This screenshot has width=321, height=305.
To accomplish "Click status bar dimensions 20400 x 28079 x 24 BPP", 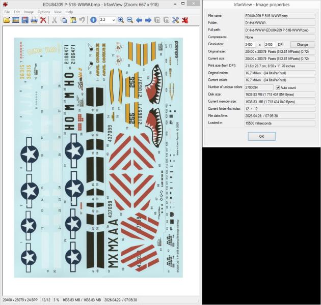I will coord(20,300).
